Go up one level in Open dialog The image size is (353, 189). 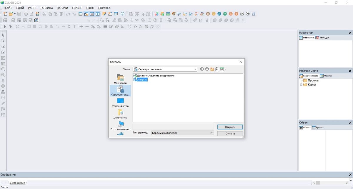pos(207,69)
